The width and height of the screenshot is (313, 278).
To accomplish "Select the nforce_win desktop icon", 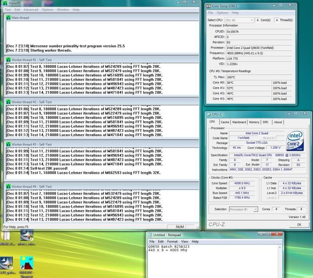I will point(27,238).
